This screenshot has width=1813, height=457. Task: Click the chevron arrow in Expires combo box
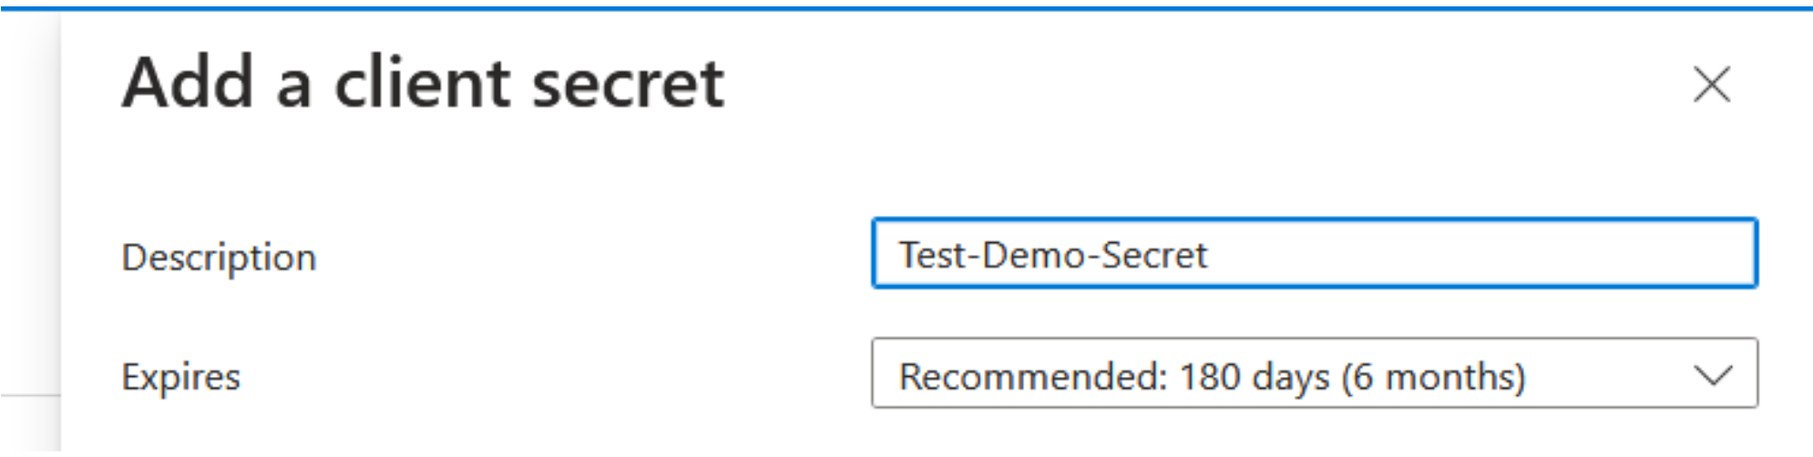[x=1713, y=375]
